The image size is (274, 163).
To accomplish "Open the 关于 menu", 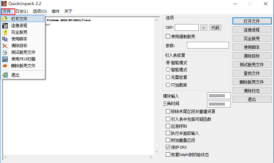I will point(68,11).
